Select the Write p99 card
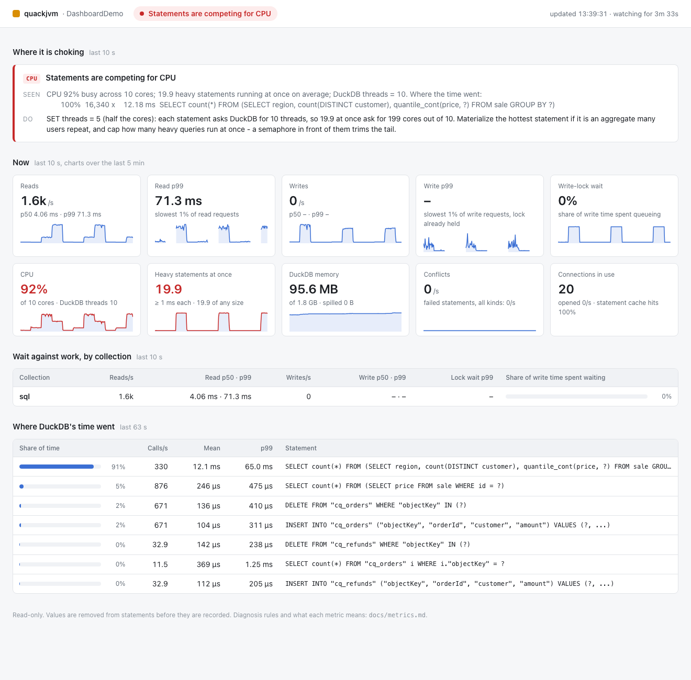691x680 pixels. pyautogui.click(x=480, y=216)
